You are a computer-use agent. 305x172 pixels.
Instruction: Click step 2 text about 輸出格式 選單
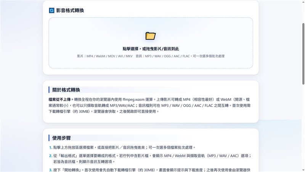[152, 159]
